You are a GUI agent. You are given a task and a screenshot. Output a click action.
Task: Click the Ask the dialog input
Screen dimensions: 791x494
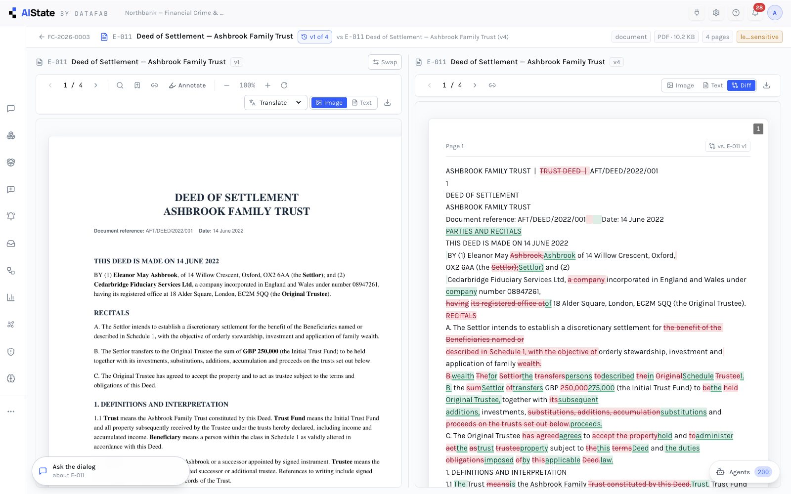pos(111,471)
